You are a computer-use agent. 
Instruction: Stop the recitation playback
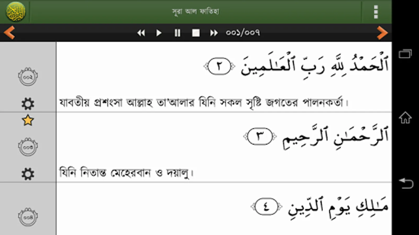[x=196, y=33]
